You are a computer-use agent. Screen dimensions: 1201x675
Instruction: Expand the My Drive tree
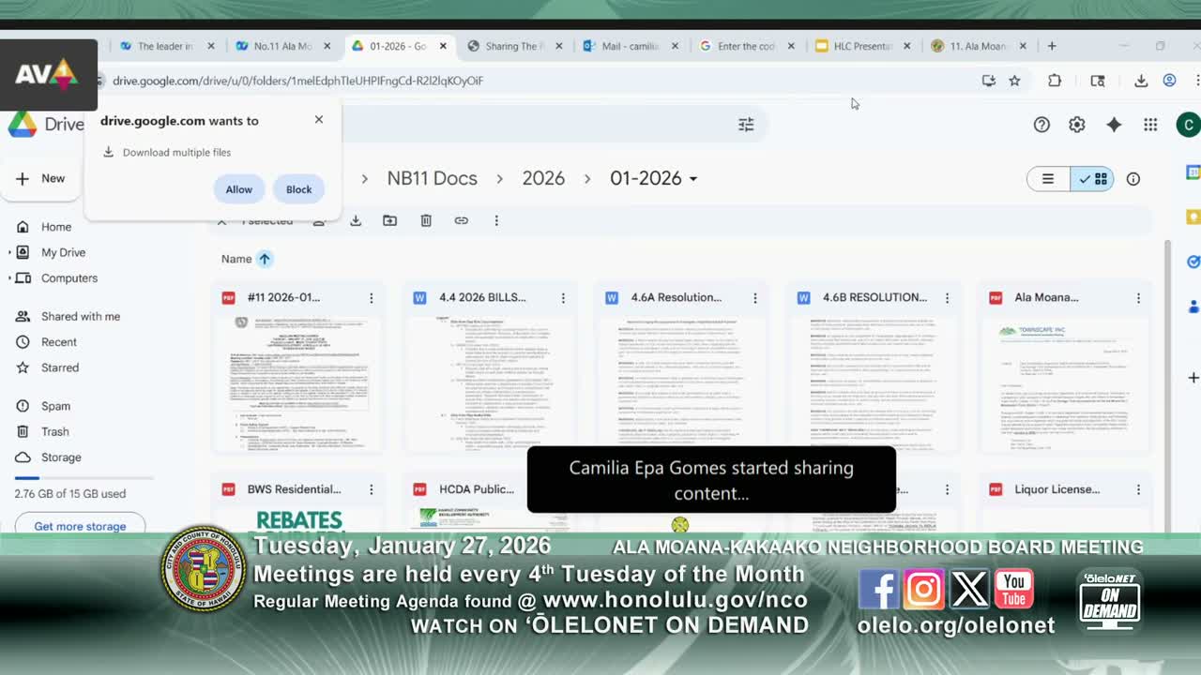10,252
